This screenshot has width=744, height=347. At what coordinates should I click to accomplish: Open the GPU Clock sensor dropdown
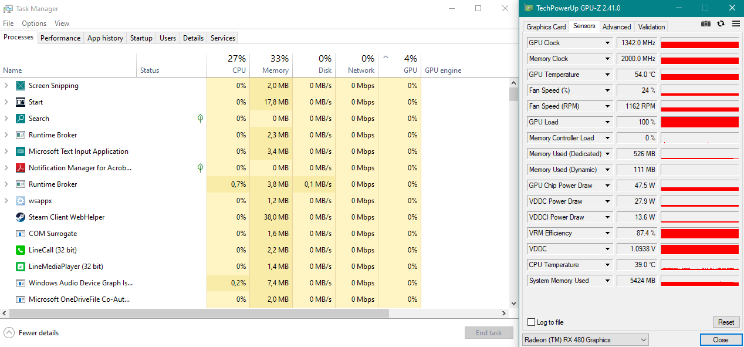(608, 43)
